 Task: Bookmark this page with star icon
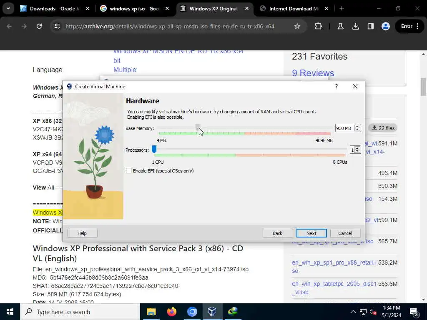297,26
